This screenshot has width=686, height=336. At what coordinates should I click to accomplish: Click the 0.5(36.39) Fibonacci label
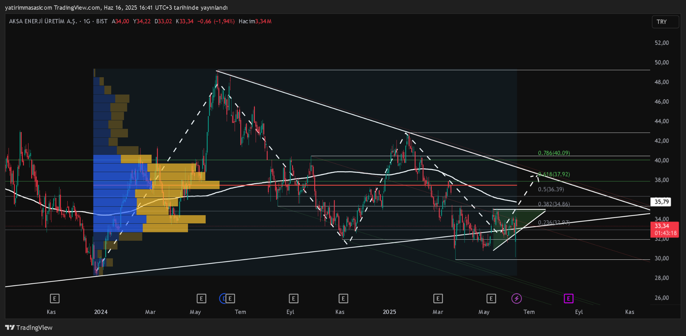[551, 189]
